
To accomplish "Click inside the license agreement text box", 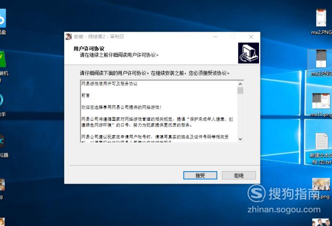I will (159, 112).
